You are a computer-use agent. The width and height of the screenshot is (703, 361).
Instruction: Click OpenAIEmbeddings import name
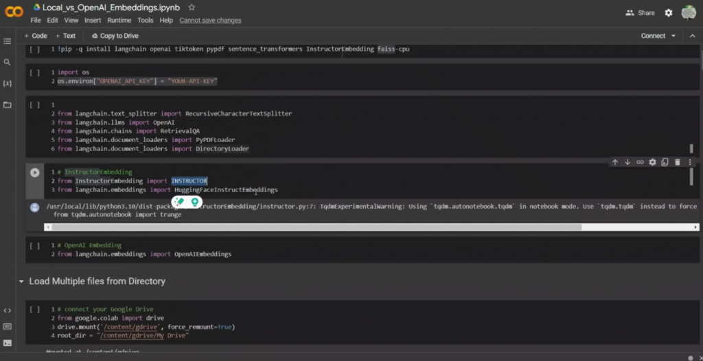(203, 254)
